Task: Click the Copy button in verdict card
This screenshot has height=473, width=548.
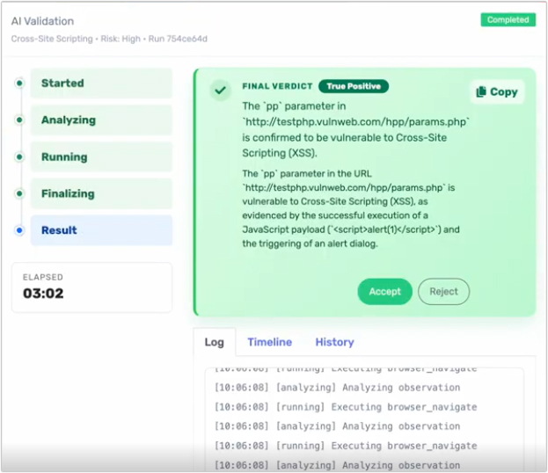Action: (x=497, y=92)
